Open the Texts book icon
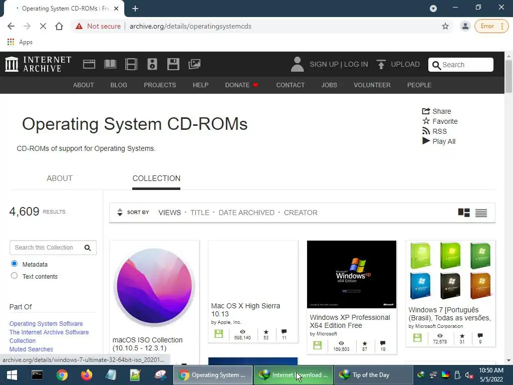513x385 pixels. 110,64
